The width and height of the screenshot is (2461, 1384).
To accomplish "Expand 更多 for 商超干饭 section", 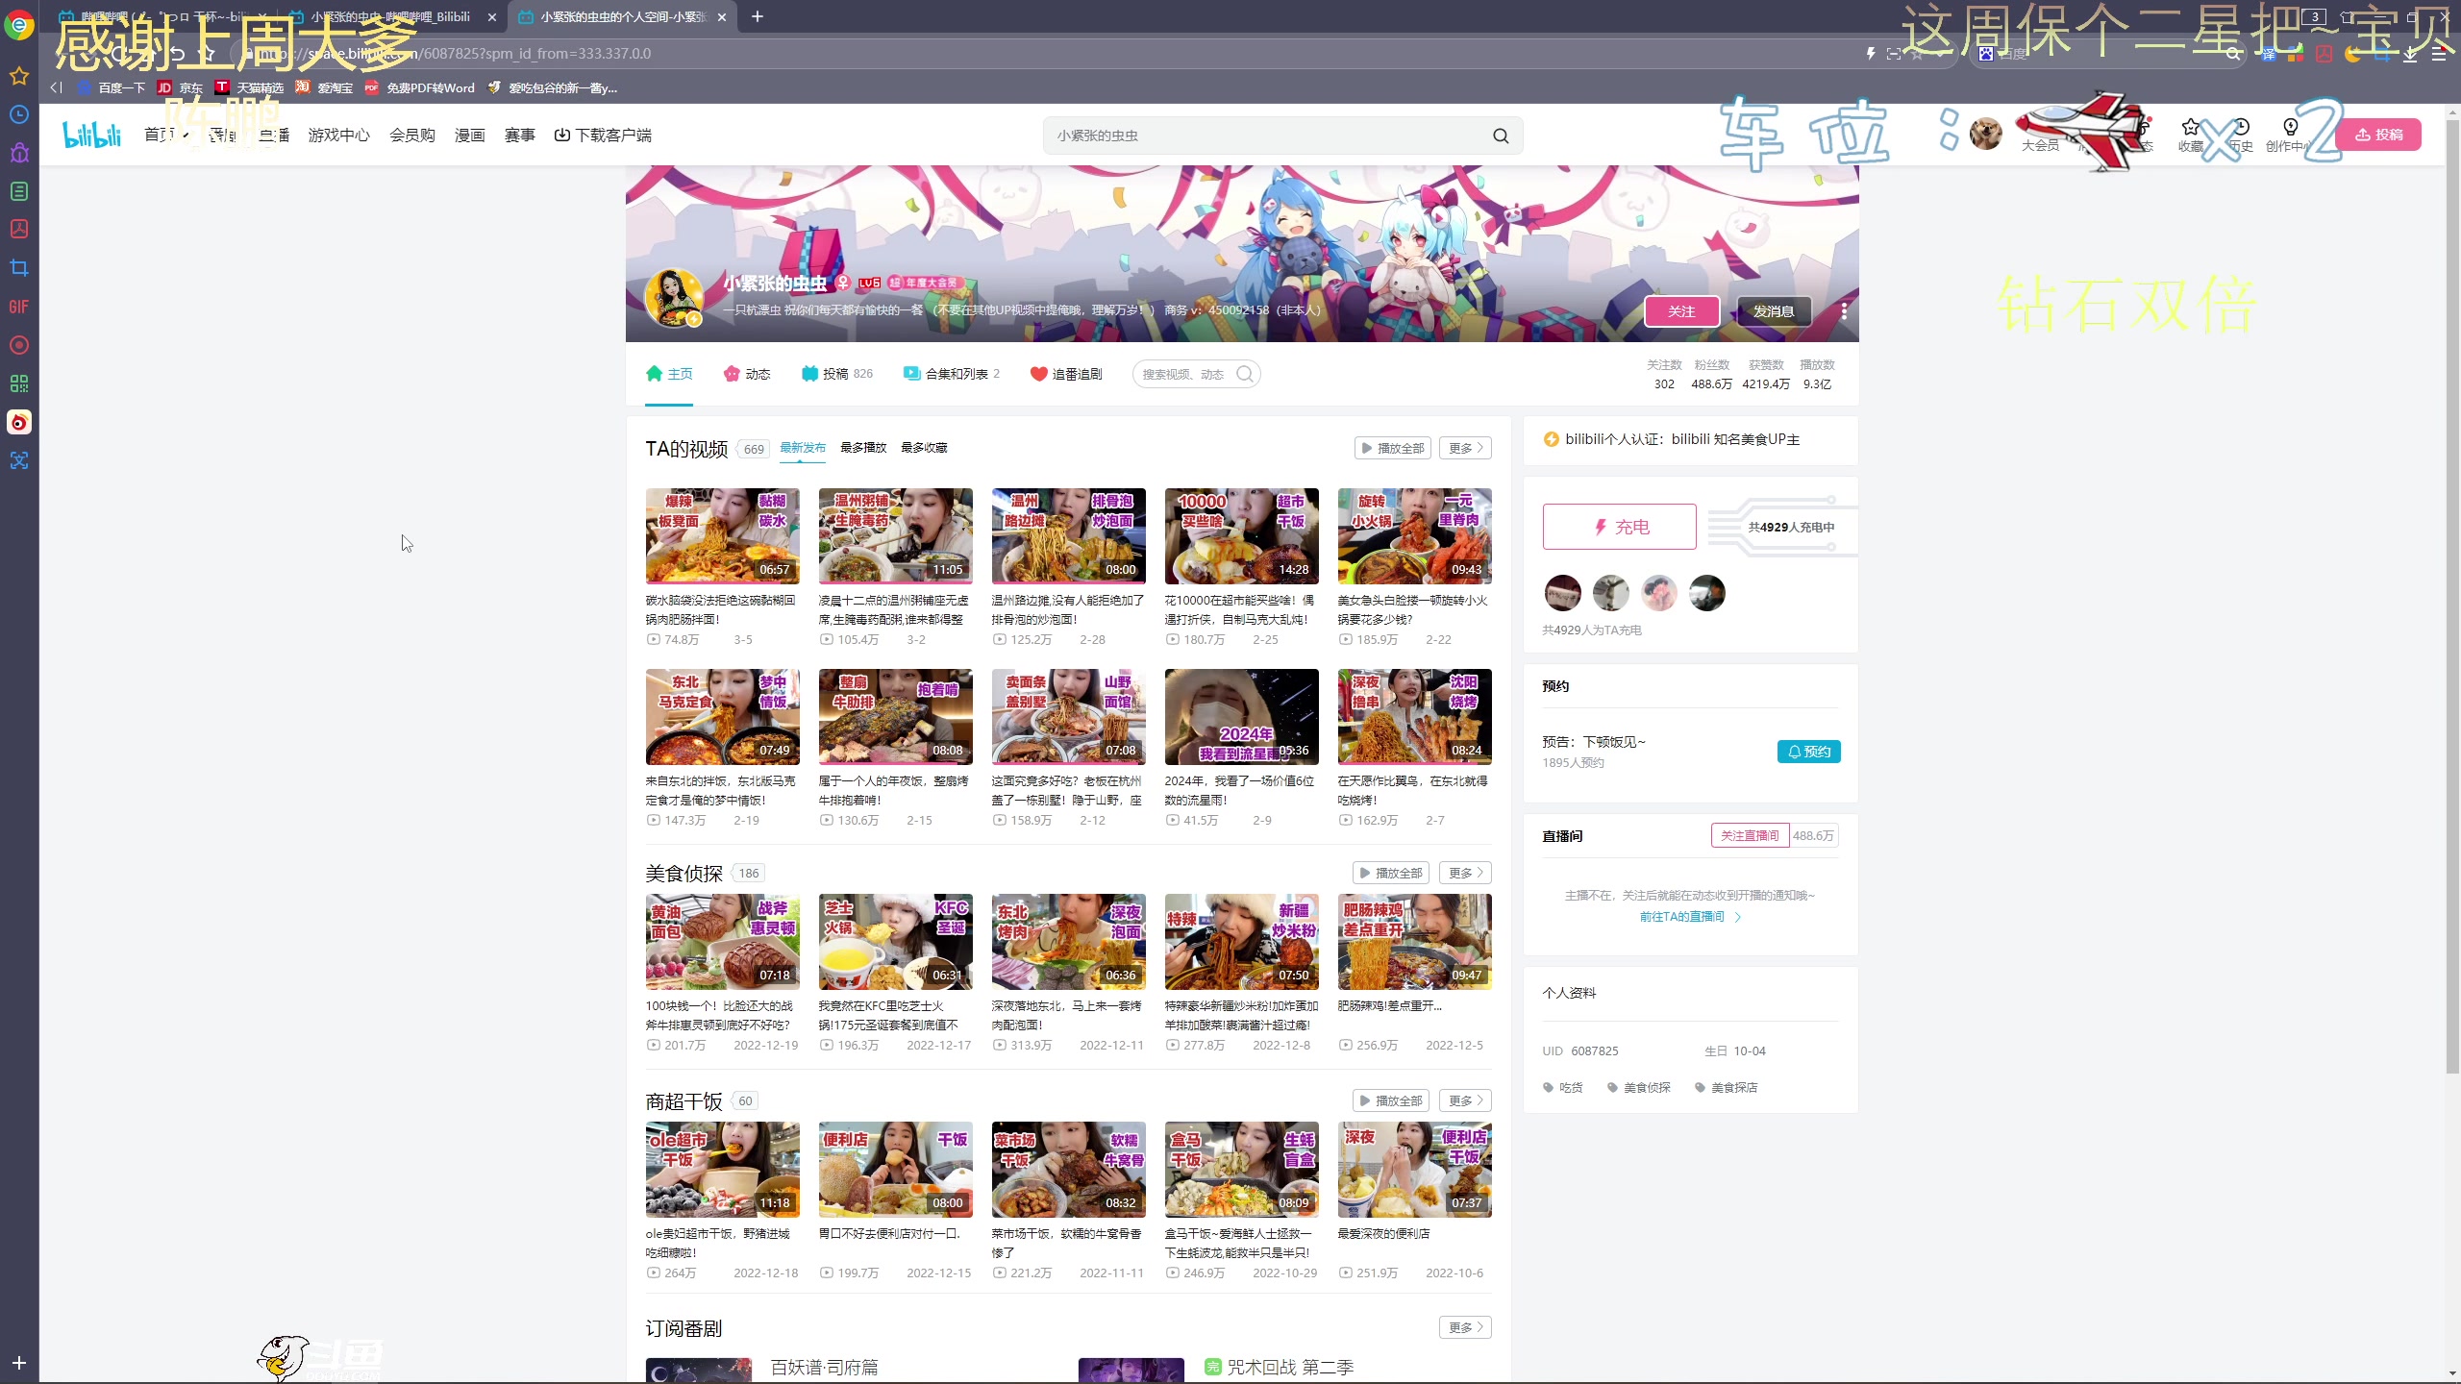I will point(1466,1100).
